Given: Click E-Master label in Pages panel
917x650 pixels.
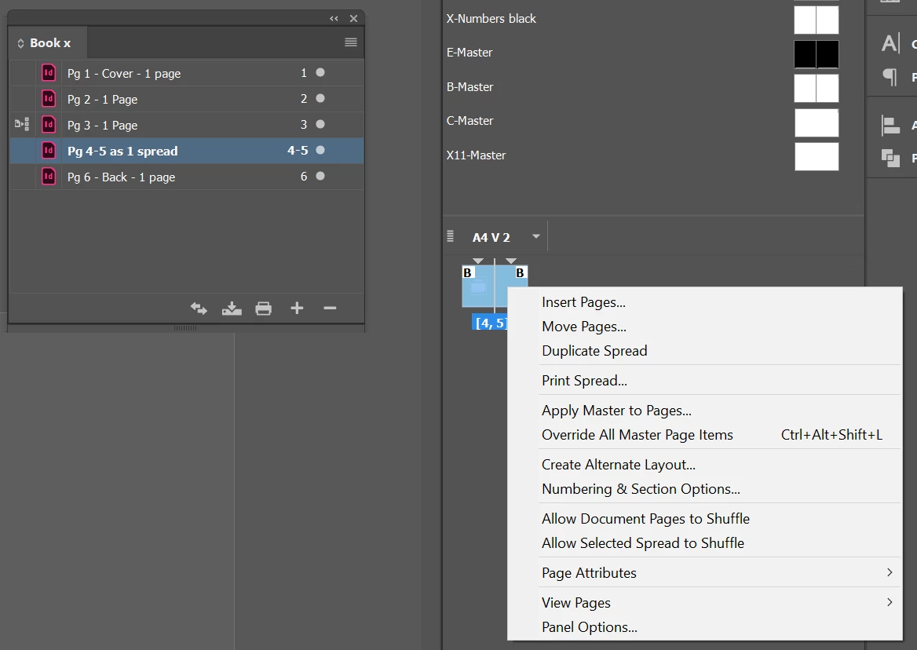Looking at the screenshot, I should [469, 53].
